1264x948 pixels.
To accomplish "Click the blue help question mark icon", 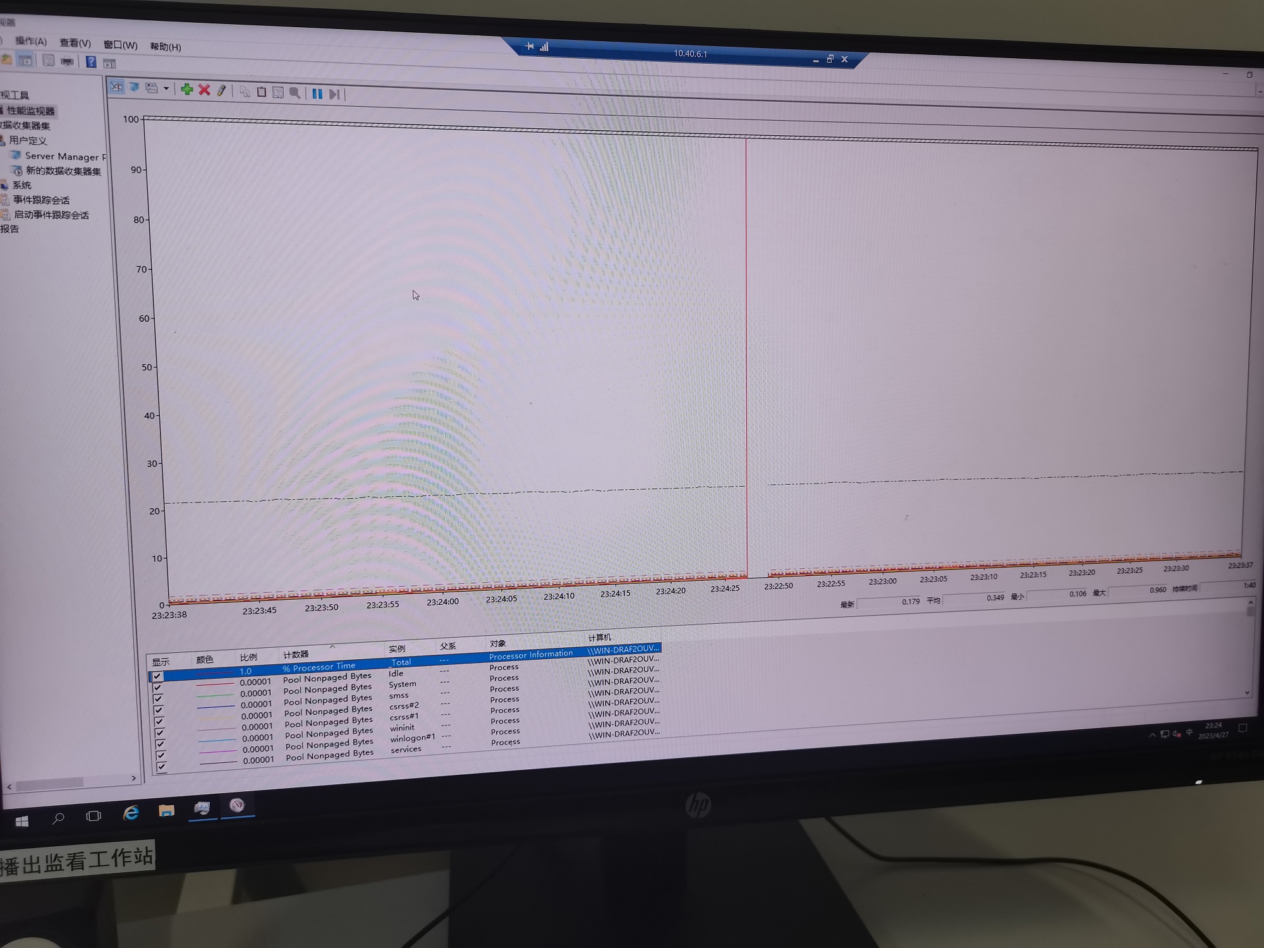I will tap(91, 62).
